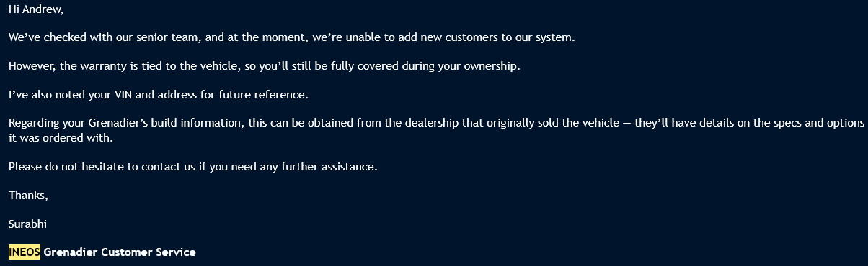868x266 pixels.
Task: Click the 'Thanks,' line
Action: click(28, 195)
